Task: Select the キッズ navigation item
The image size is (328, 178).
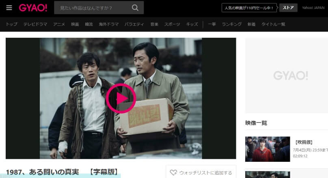Action: coord(192,24)
